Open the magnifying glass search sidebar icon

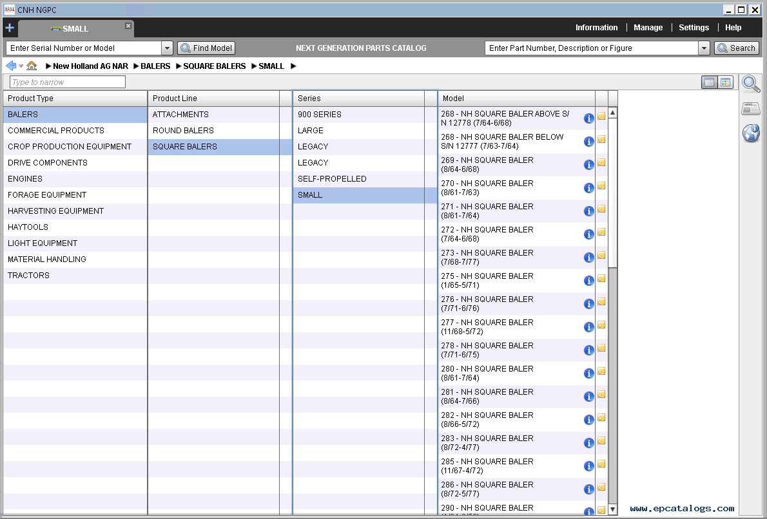[751, 84]
